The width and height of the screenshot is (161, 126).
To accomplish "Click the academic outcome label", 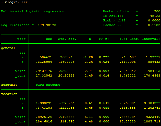I will tap(9, 85).
